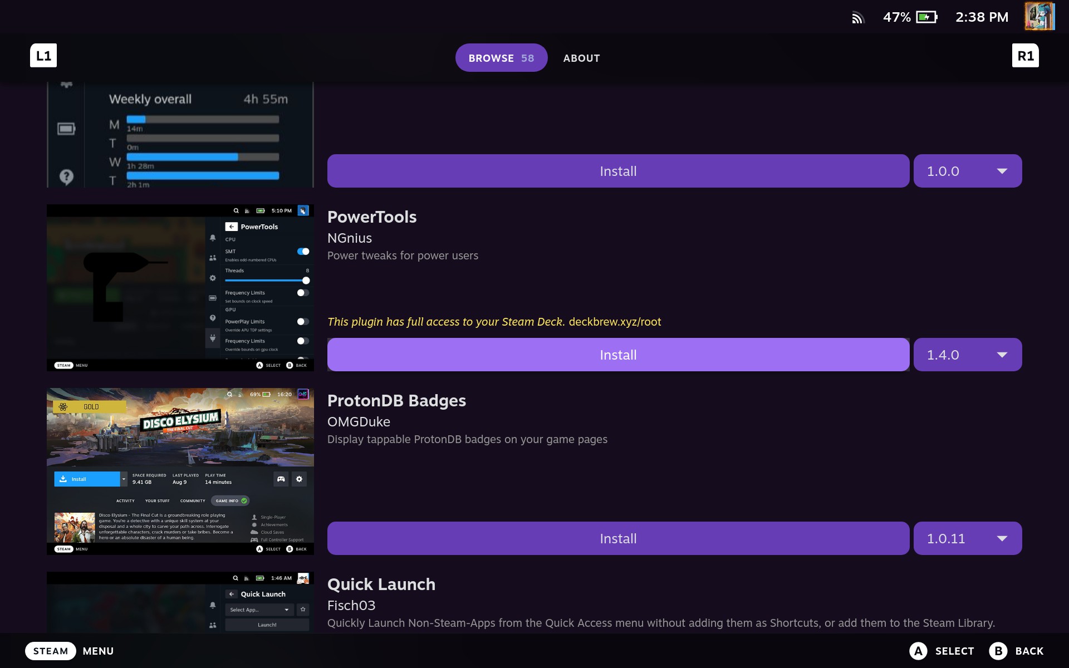Click the battery sidebar icon in playtime thumbnail
The width and height of the screenshot is (1069, 668).
[66, 129]
